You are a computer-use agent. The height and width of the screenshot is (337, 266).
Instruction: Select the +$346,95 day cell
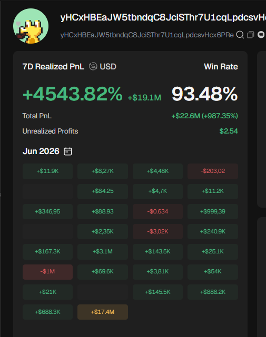47,211
